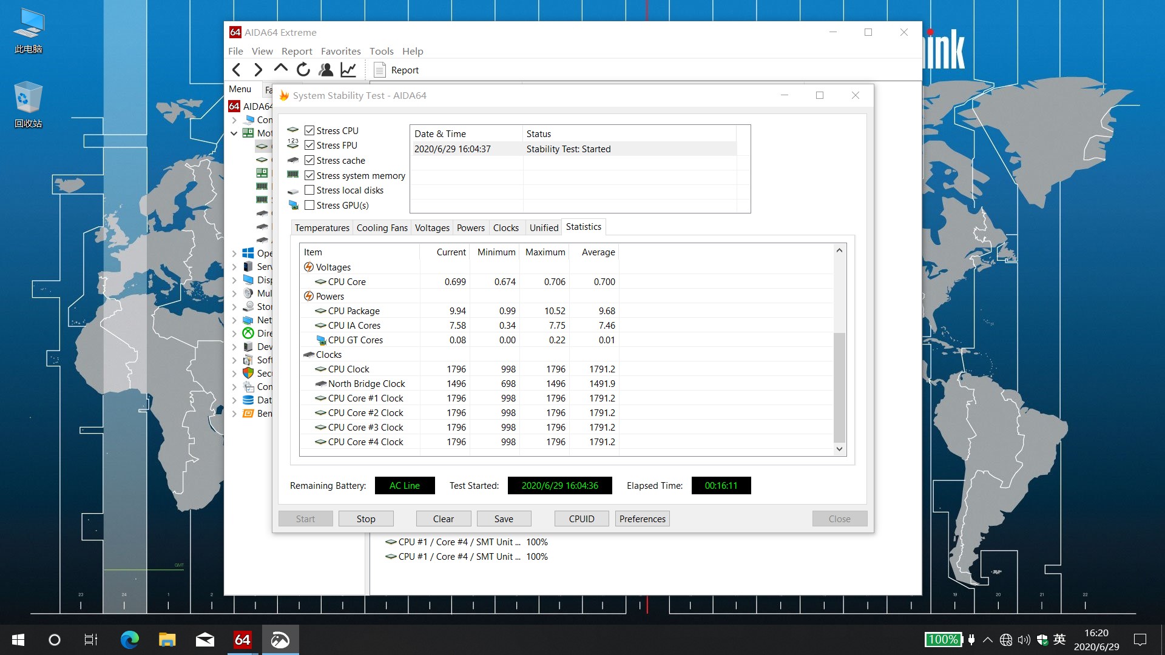Uncheck Stress system memory
Screen dimensions: 1165x655
(309, 175)
